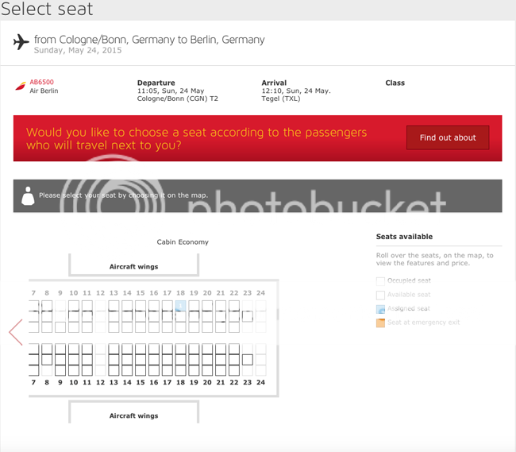
Task: Click the airplane icon beside route title
Action: coord(21,42)
